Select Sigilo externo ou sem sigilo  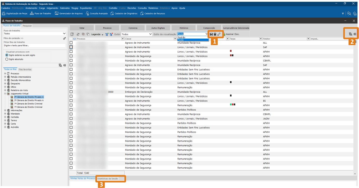tap(7, 55)
